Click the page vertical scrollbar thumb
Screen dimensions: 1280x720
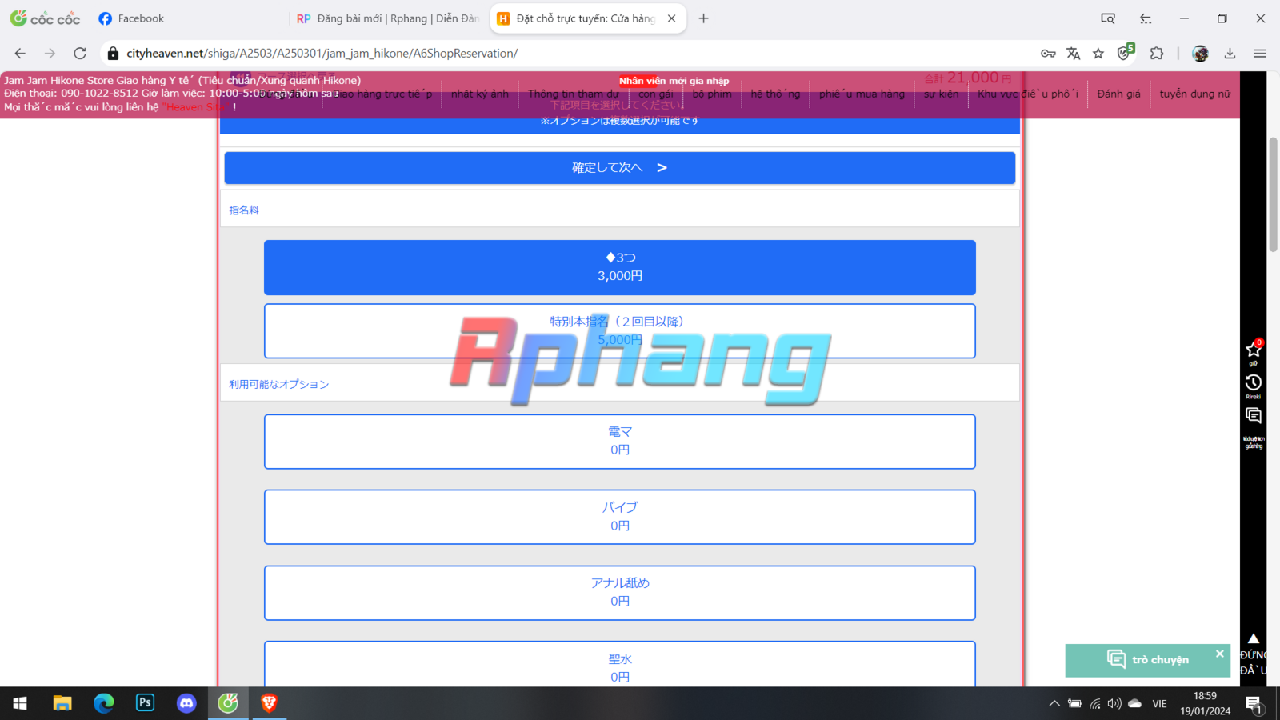(1273, 194)
